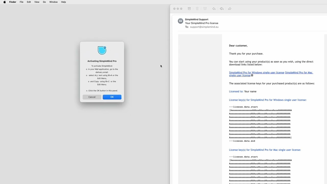This screenshot has width=327, height=184.
Task: Click the Mail window minimize button
Action: coord(178,9)
